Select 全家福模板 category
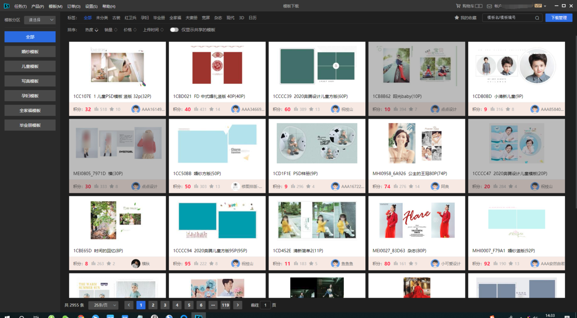 click(x=30, y=110)
